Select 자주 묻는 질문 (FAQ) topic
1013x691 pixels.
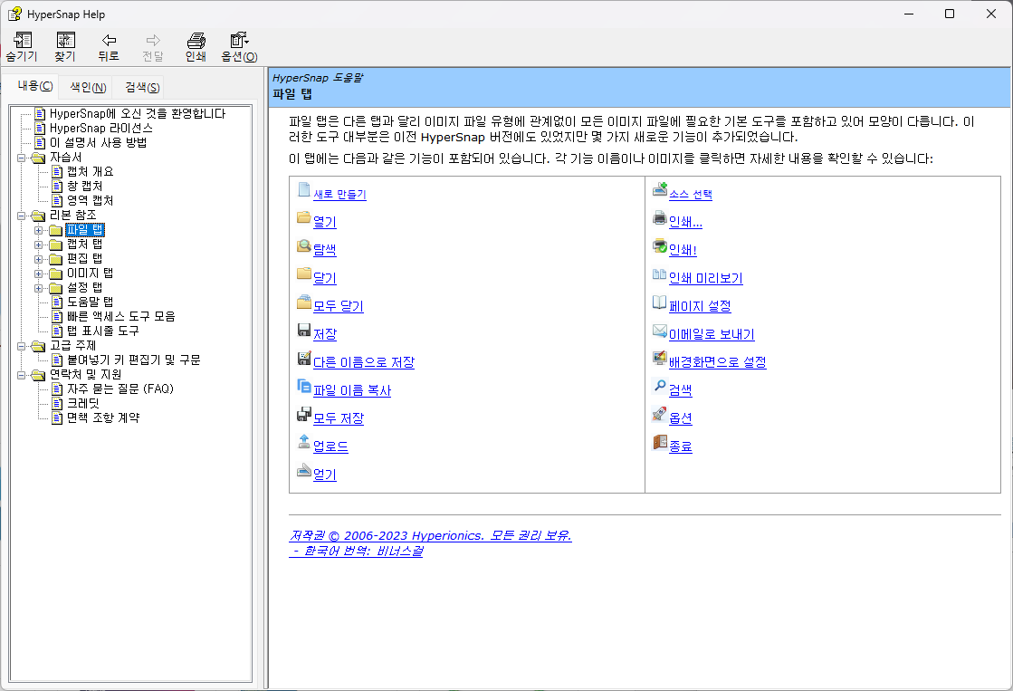[x=120, y=389]
